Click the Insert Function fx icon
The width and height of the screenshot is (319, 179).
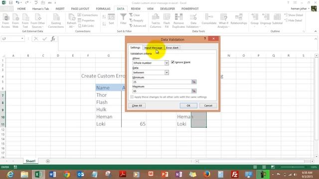point(53,39)
